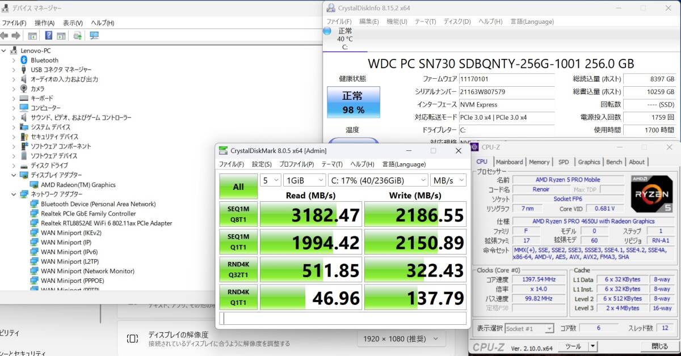Open the 1GiB test size dropdown
The image size is (681, 356).
pos(304,180)
